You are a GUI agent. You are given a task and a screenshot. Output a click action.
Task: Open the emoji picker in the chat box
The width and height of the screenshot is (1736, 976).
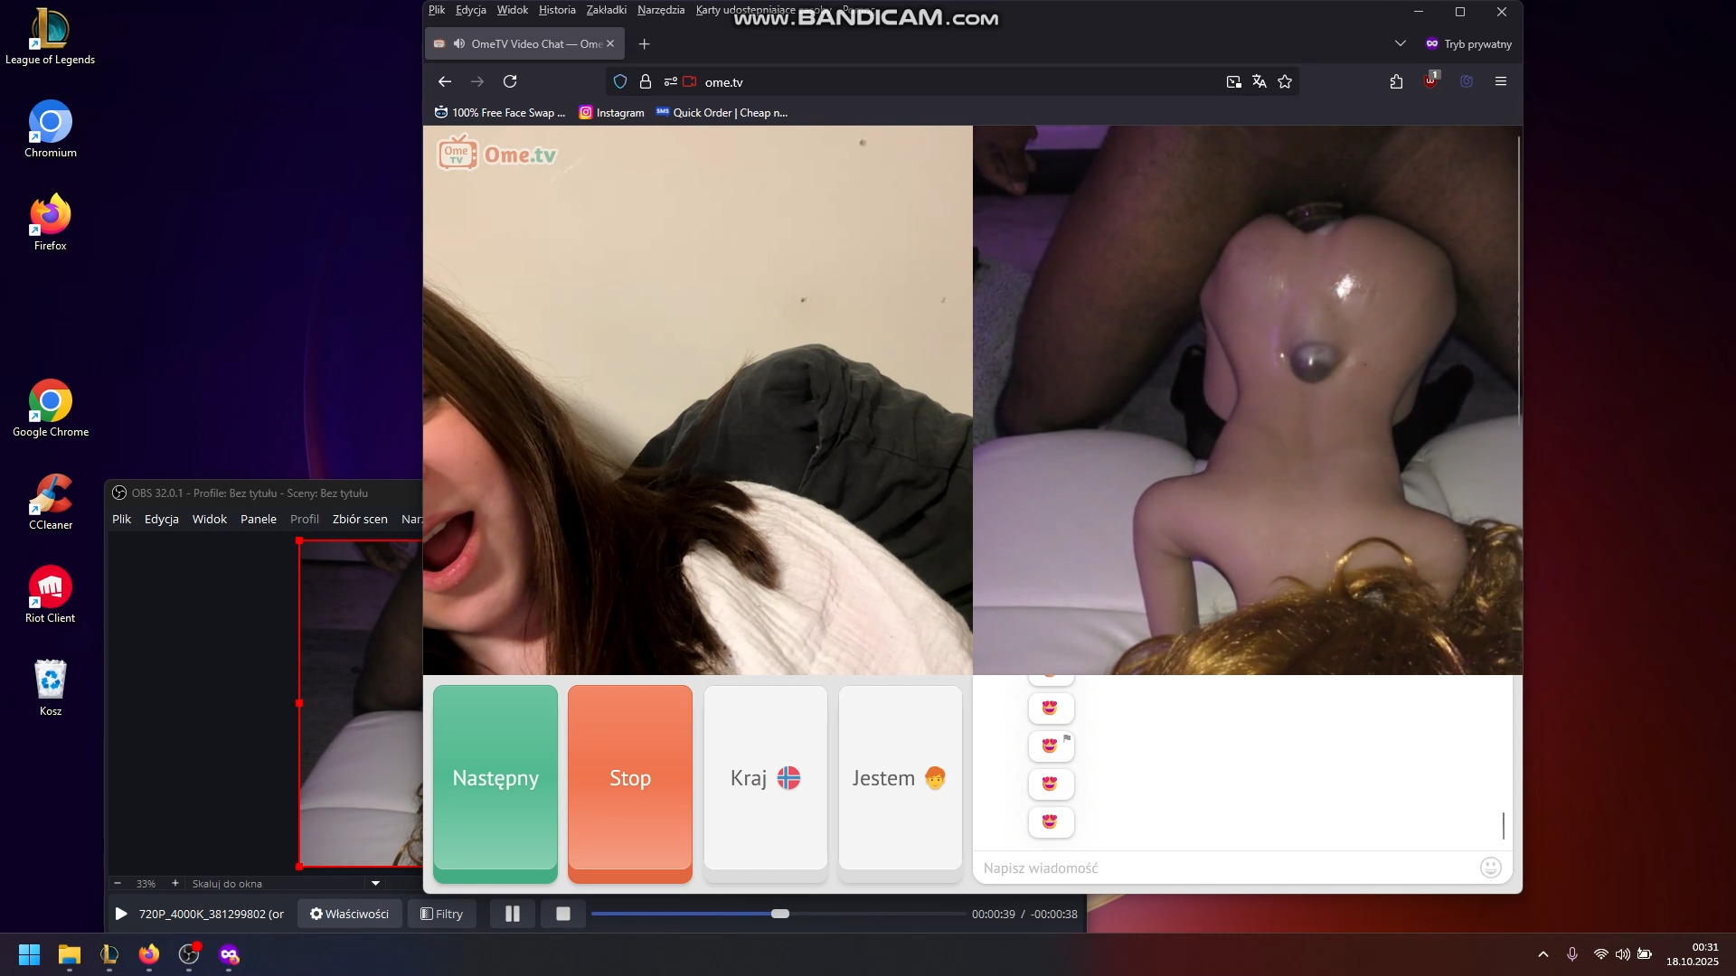coord(1490,868)
